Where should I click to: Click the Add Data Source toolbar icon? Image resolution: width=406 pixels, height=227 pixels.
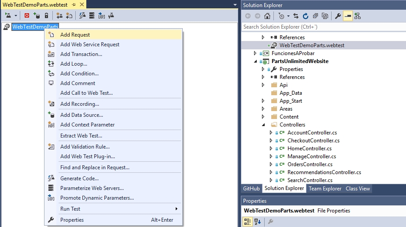point(37,15)
